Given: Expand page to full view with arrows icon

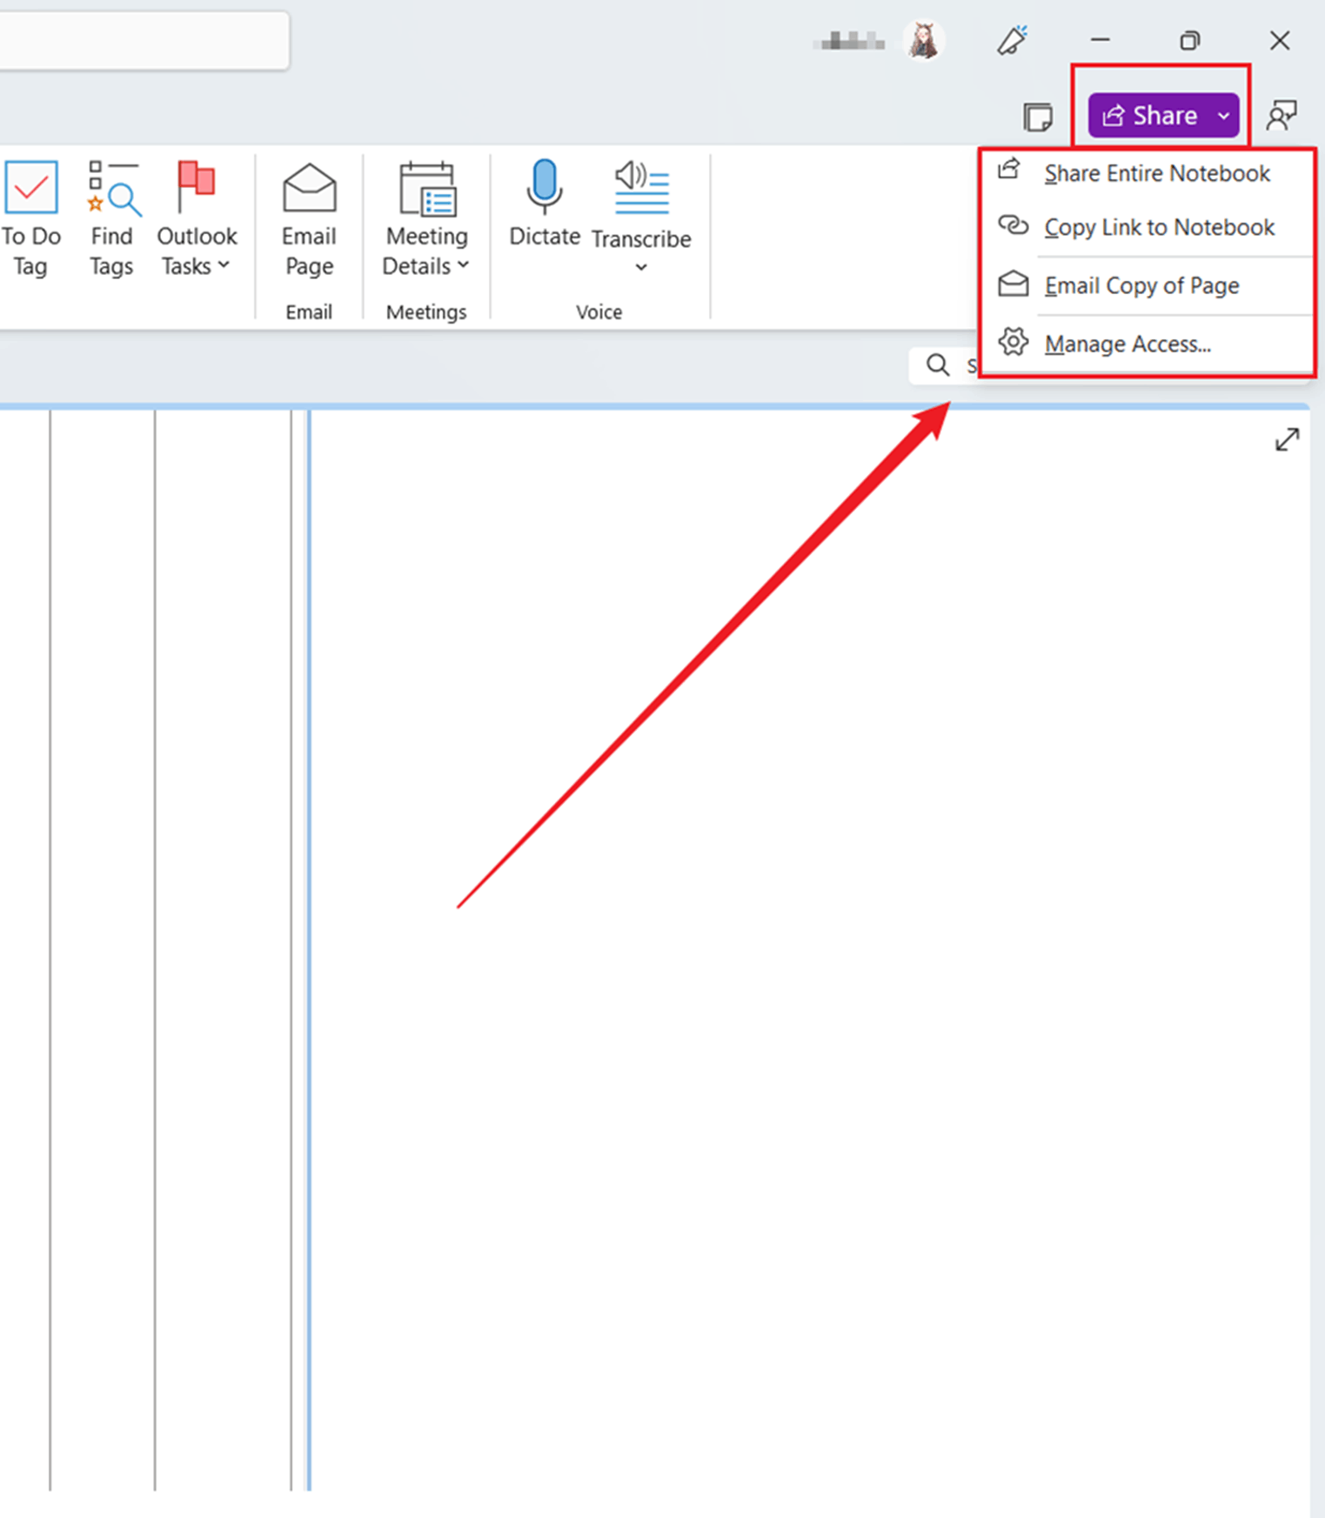Looking at the screenshot, I should pos(1287,440).
